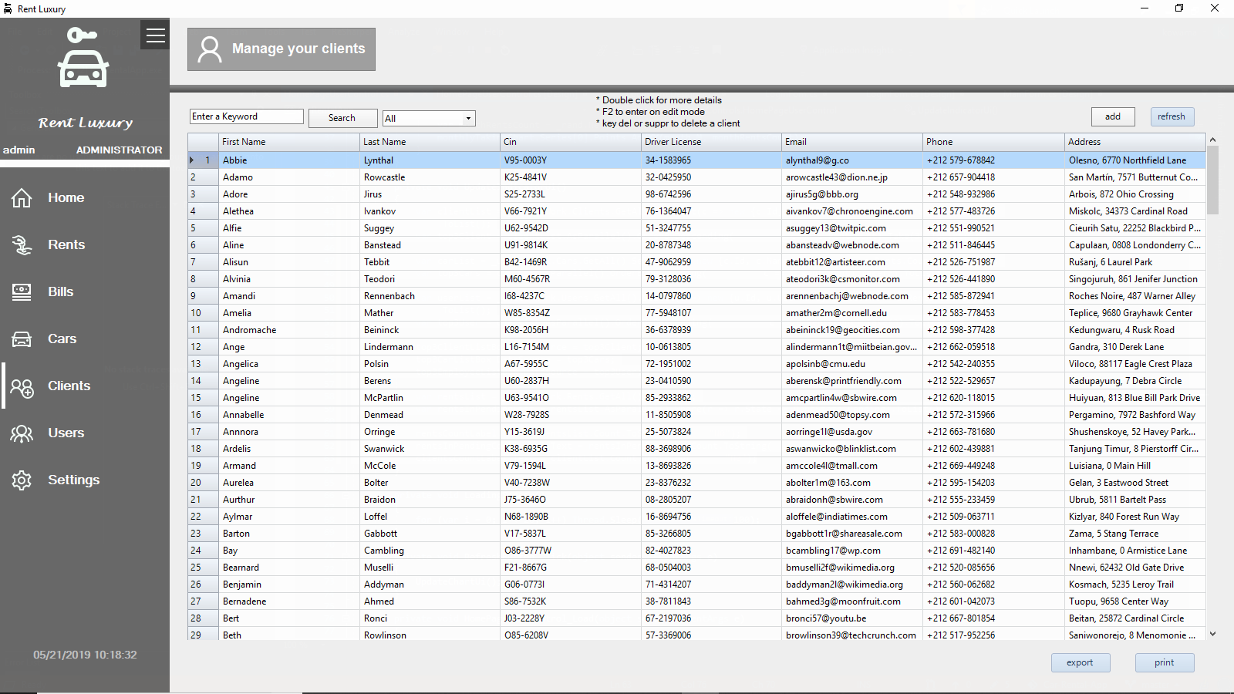Sort by Address column header

point(1135,142)
